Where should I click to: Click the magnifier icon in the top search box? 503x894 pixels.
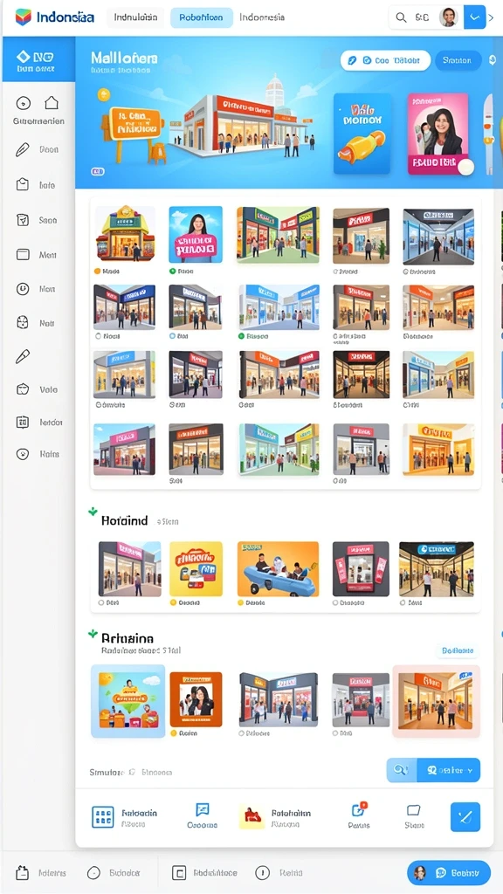402,17
